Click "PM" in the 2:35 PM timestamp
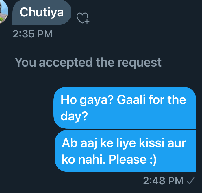Screen dimensions: 202x193 click(45, 34)
